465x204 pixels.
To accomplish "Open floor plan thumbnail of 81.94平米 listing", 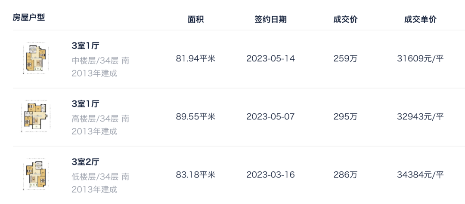I will point(36,58).
